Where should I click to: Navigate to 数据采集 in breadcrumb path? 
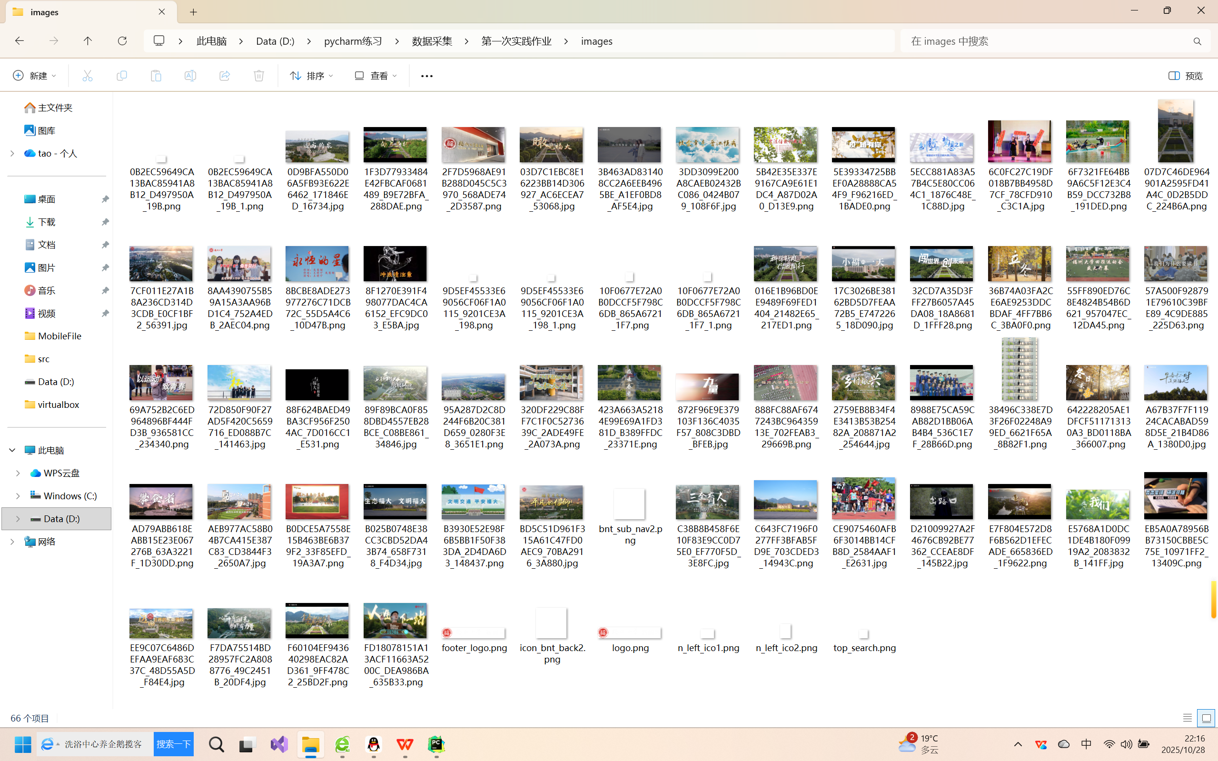432,41
